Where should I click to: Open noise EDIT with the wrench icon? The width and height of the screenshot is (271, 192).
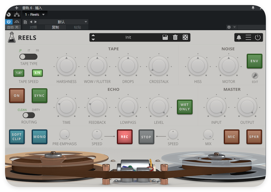(255, 75)
